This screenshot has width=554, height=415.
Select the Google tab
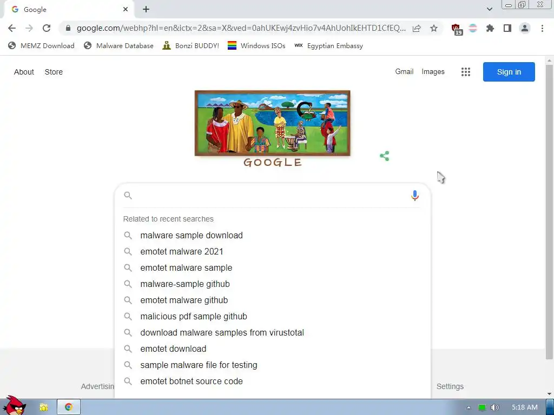[x=69, y=10]
